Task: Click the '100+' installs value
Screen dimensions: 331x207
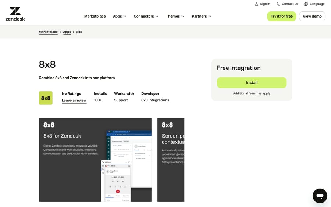Action: [98, 100]
